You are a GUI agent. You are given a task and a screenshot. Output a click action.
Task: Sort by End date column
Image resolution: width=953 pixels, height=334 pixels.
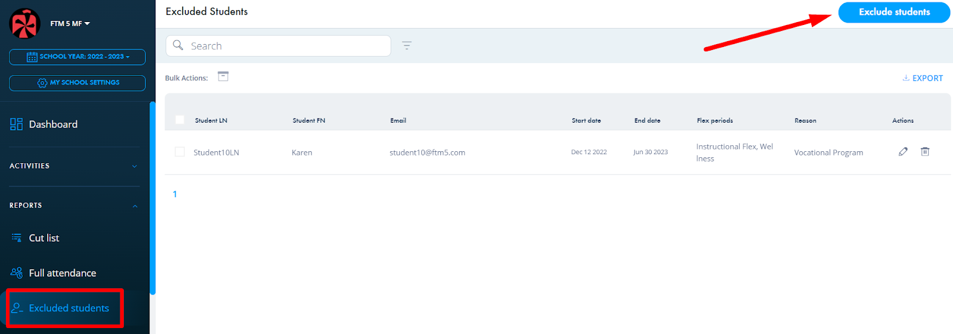pos(647,120)
